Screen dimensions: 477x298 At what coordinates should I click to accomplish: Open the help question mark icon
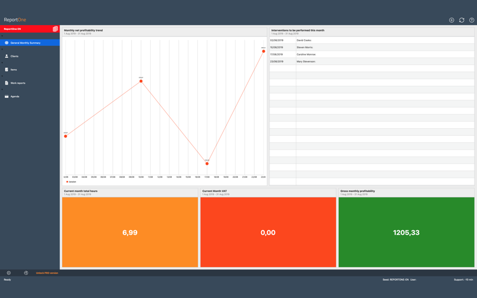[472, 20]
